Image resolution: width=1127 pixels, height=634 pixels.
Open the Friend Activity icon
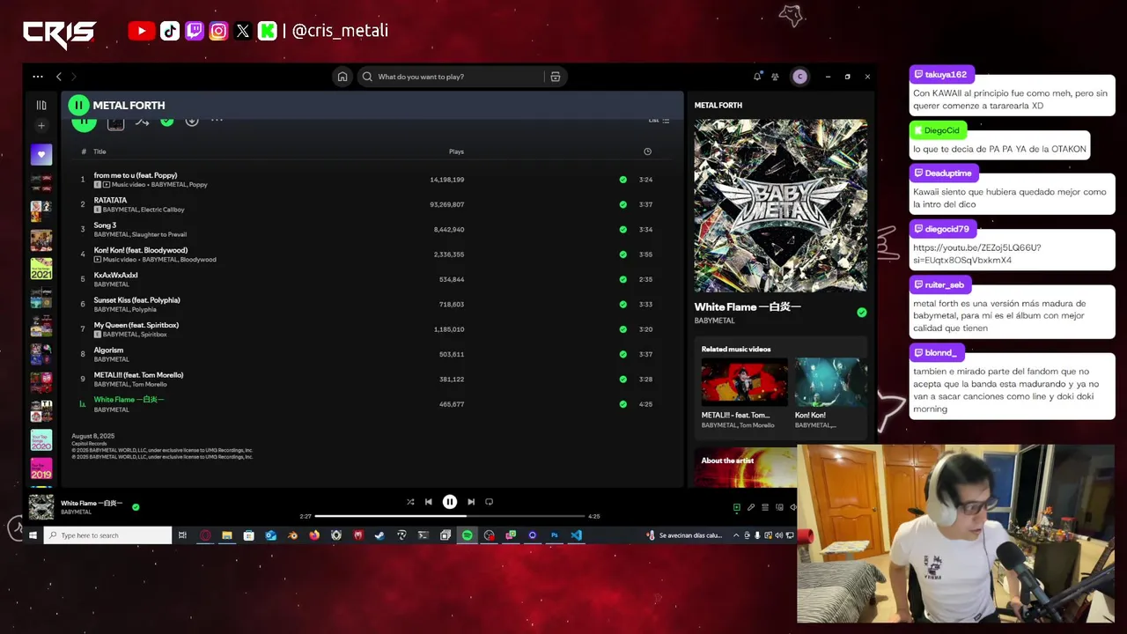[776, 77]
